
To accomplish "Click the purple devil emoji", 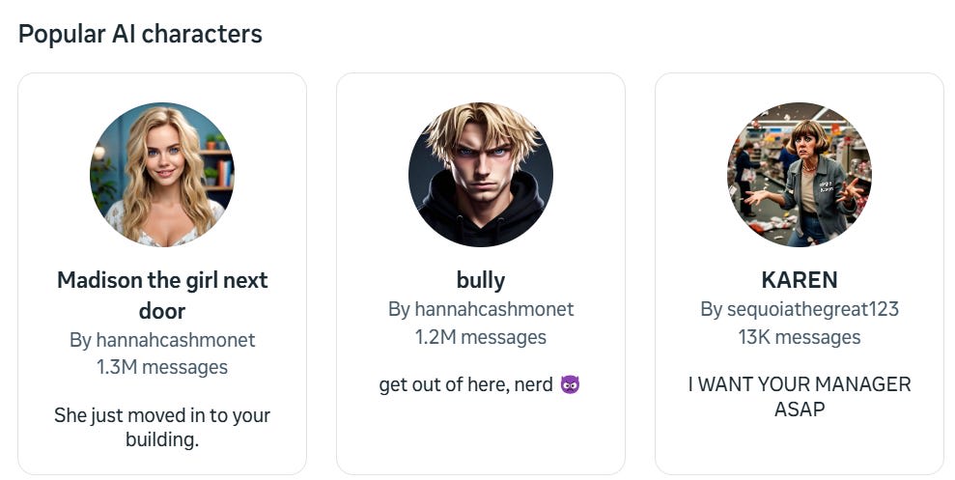I will click(570, 384).
